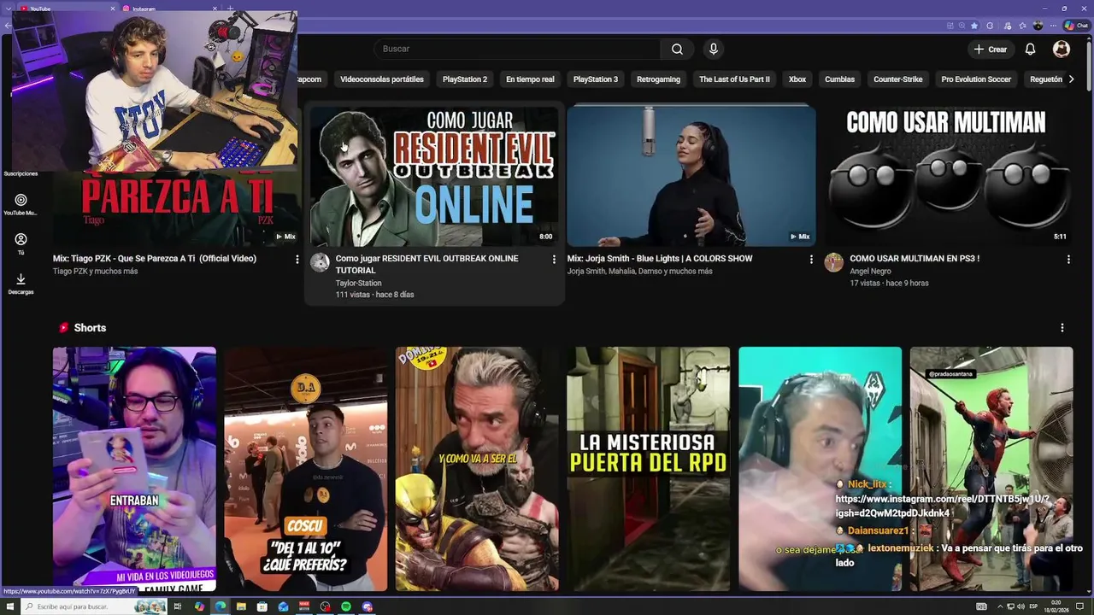Open COMO USAR MULTIMAN EN PS3 title
The height and width of the screenshot is (615, 1094).
point(915,258)
